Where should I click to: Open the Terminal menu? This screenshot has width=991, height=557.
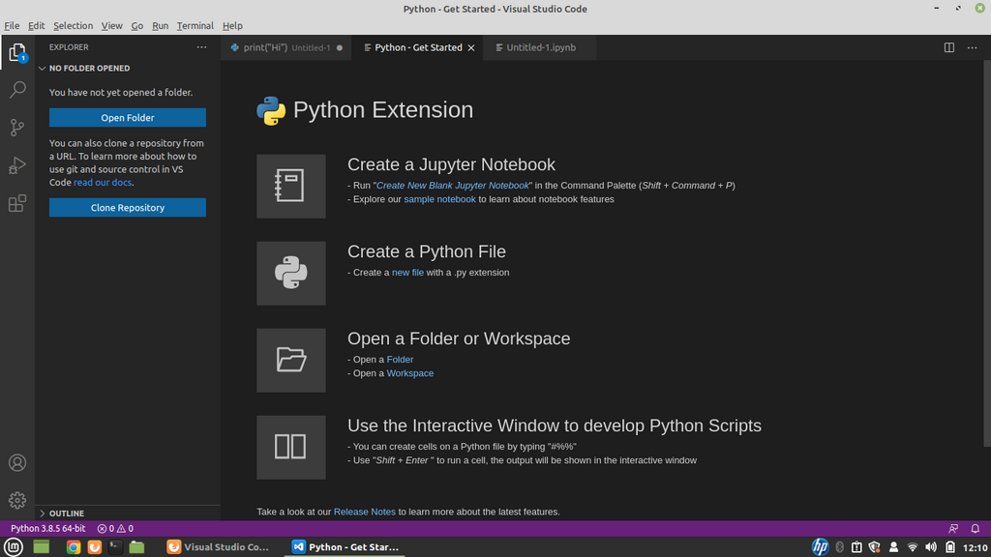(195, 25)
